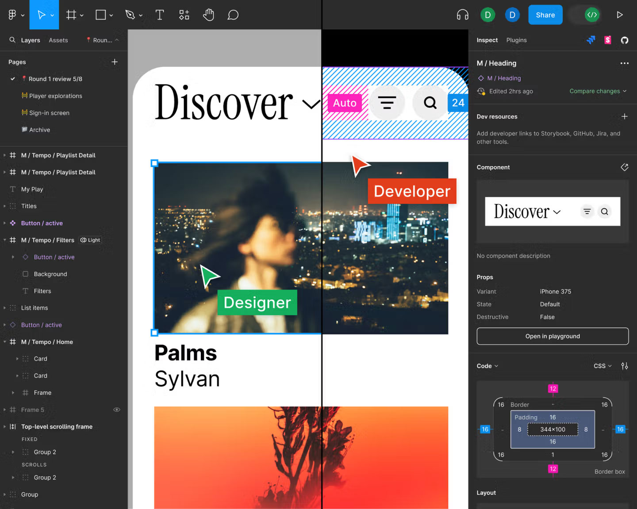Viewport: 637px width, 509px height.
Task: Open the comment tool
Action: (233, 15)
